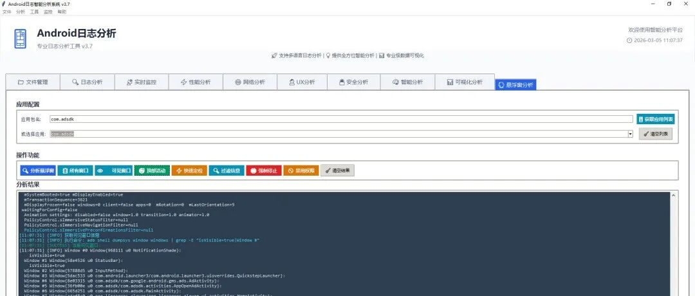Select the 悬浮窗分析 tab
The image size is (695, 296).
pyautogui.click(x=515, y=85)
